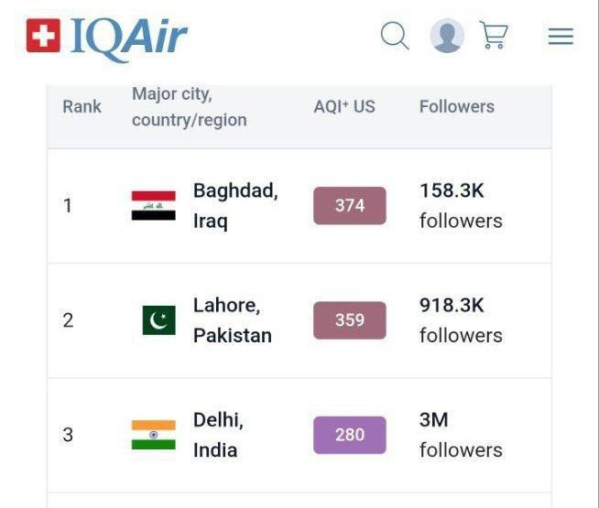Click the AQI+ US column header
Screen dimensions: 599x508
pyautogui.click(x=344, y=107)
